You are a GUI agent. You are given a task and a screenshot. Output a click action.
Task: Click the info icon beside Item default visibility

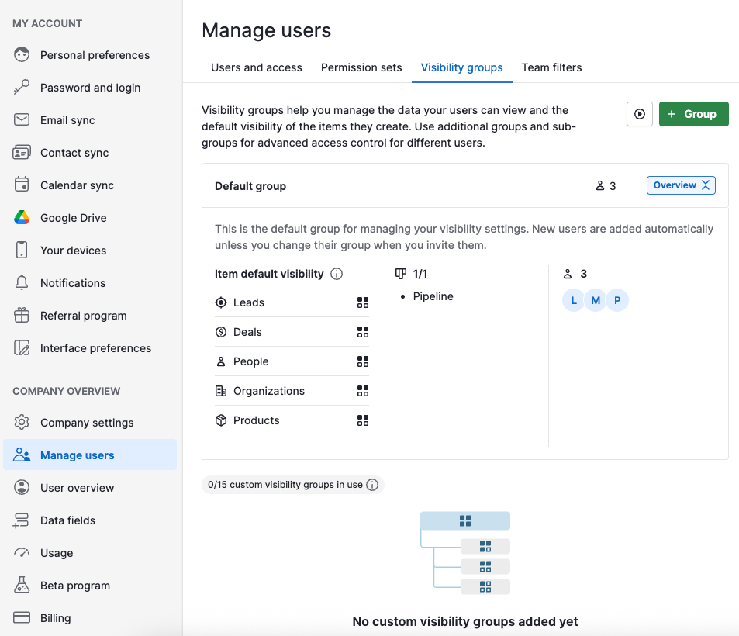337,274
